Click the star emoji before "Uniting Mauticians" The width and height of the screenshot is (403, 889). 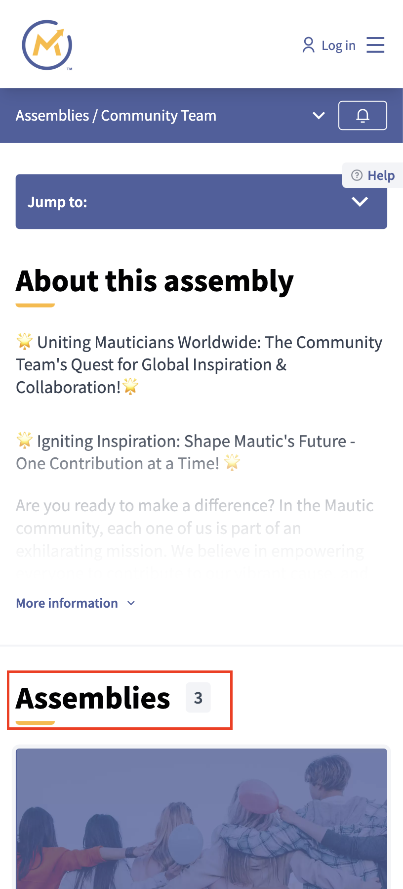coord(25,341)
